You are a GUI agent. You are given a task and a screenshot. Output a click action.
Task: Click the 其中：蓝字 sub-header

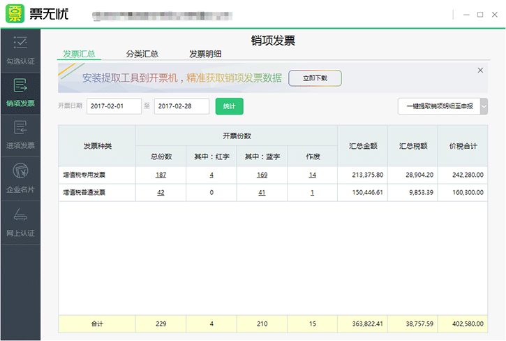click(262, 157)
